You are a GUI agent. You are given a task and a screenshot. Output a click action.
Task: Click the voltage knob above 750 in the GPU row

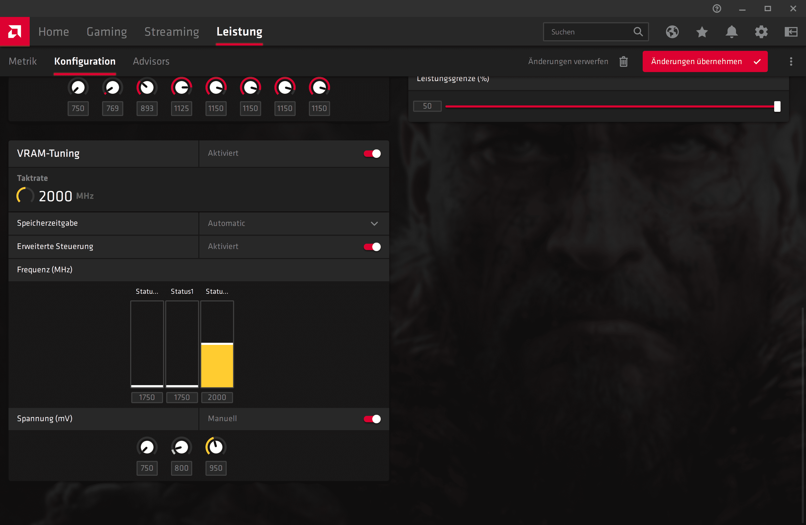[78, 88]
